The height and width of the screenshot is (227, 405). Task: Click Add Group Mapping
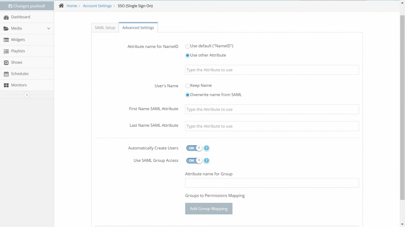pyautogui.click(x=209, y=208)
